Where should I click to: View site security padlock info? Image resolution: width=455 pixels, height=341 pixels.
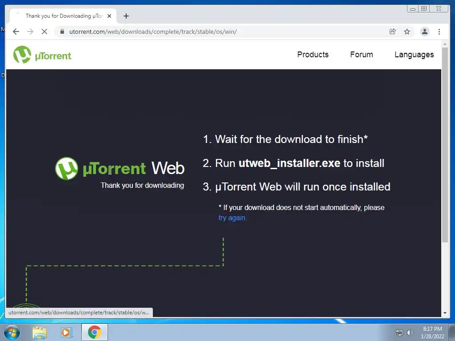pos(62,32)
